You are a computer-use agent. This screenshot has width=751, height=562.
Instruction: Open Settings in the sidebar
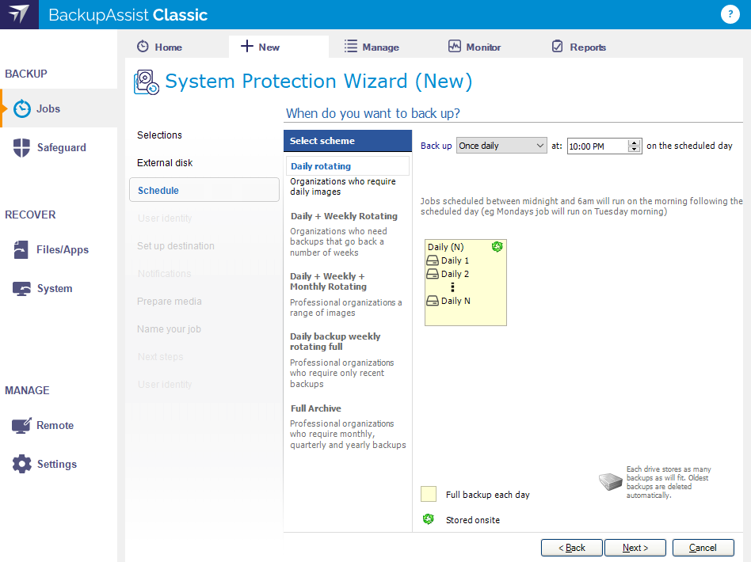point(59,464)
